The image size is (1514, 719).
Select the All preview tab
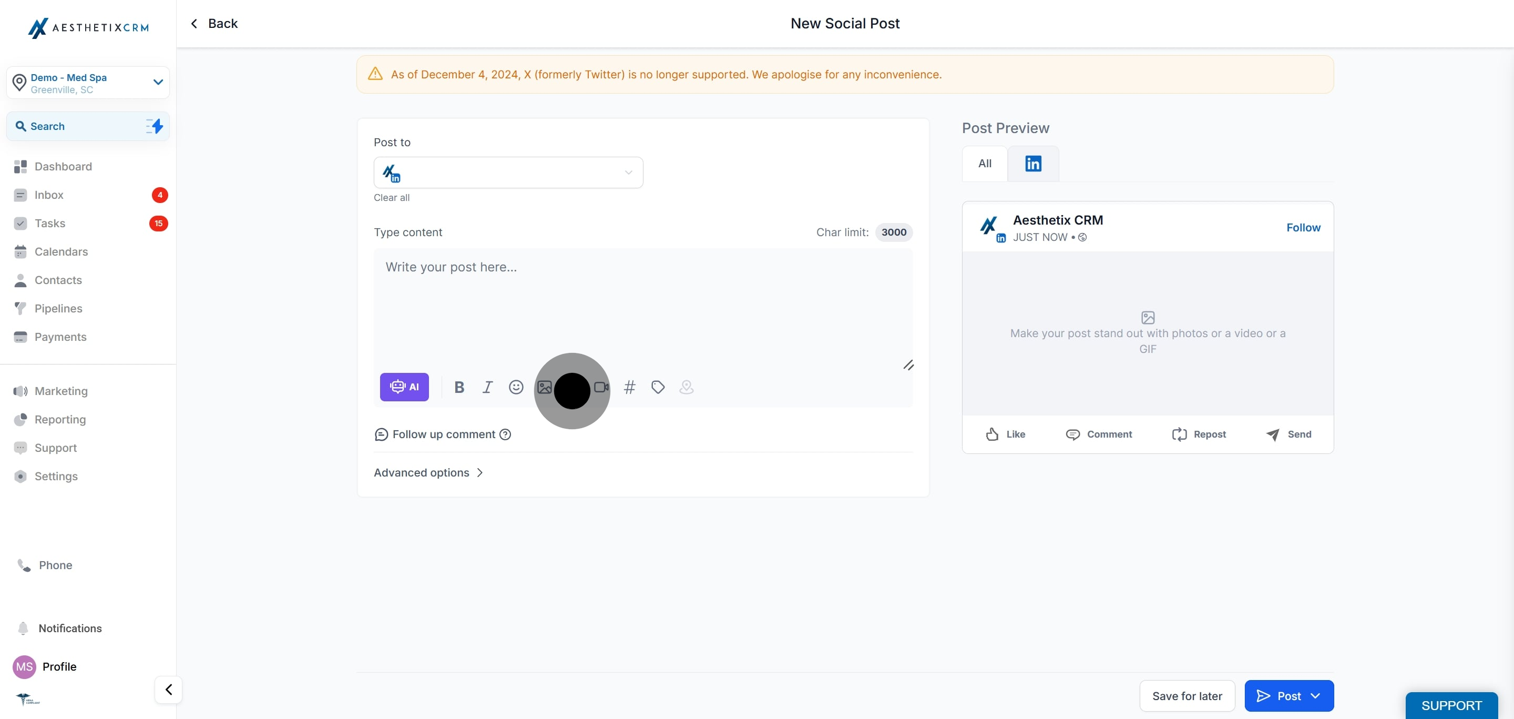click(x=985, y=164)
